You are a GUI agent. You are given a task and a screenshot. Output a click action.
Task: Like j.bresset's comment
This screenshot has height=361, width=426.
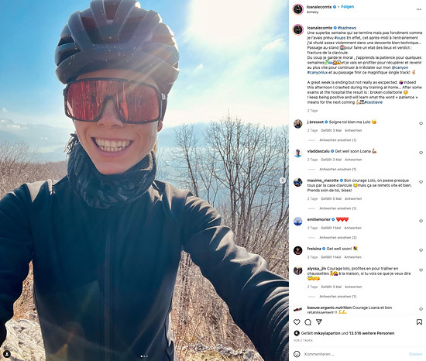pyautogui.click(x=421, y=124)
